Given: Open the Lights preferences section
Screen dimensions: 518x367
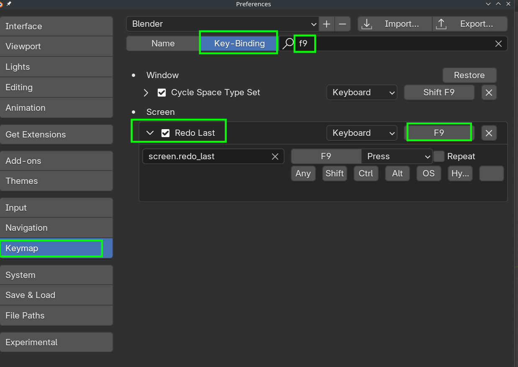Looking at the screenshot, I should [x=56, y=67].
